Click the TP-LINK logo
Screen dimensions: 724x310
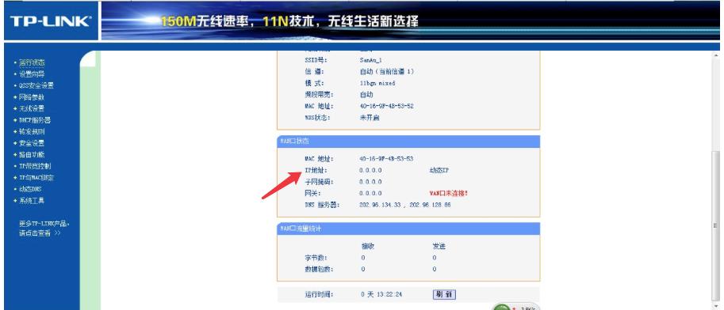[x=51, y=21]
